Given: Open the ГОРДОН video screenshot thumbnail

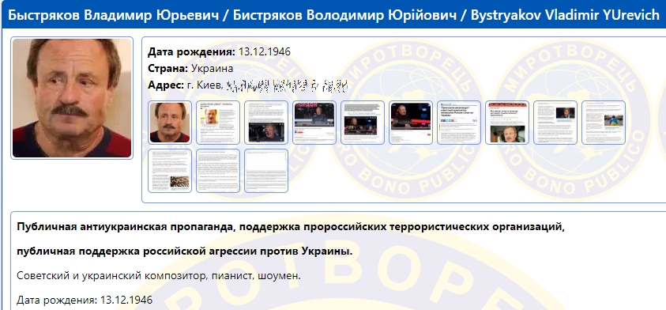Looking at the screenshot, I should point(314,123).
